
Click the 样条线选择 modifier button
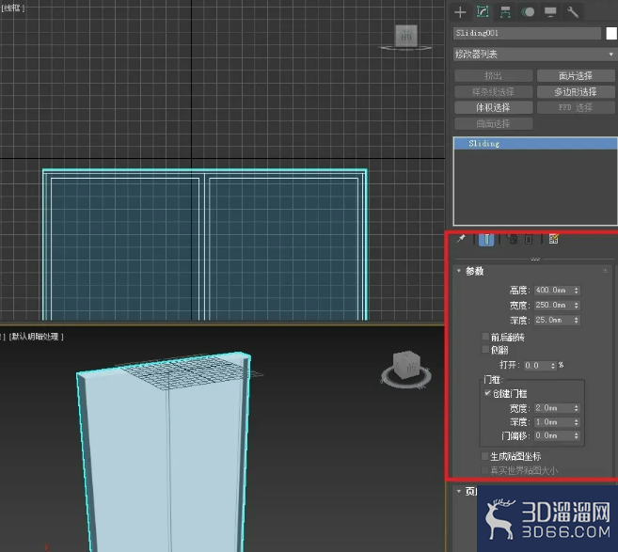coord(494,92)
